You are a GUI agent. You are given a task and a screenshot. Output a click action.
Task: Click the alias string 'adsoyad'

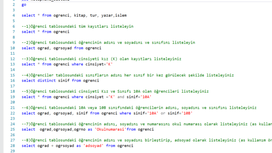tap(93, 146)
